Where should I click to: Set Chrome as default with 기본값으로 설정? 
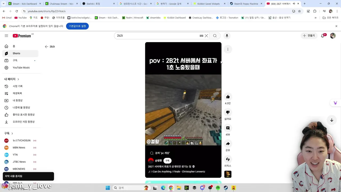pos(78,26)
